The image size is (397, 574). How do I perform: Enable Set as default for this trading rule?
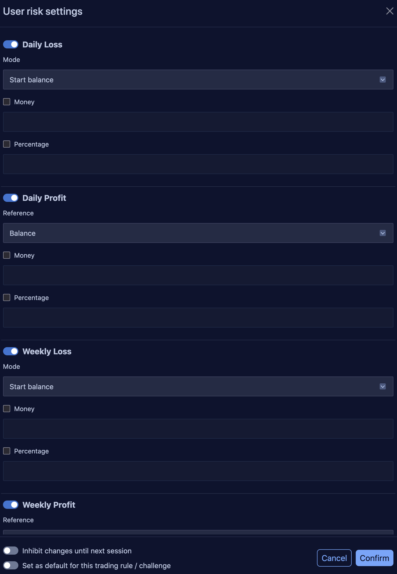pos(10,565)
